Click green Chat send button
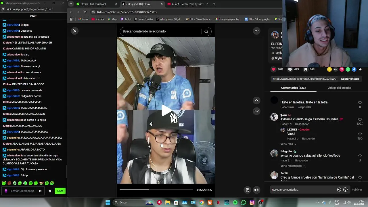 tap(60, 191)
